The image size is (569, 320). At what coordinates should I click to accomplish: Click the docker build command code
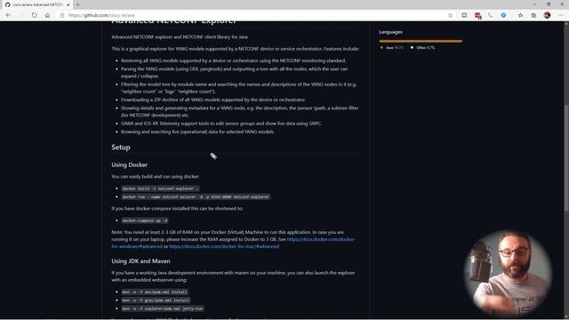pos(160,188)
